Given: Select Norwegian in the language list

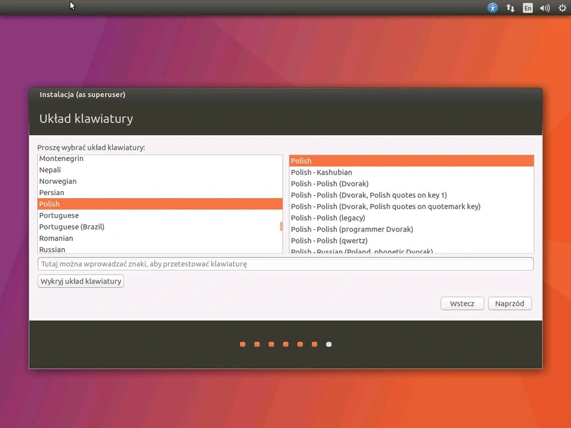Looking at the screenshot, I should point(160,181).
